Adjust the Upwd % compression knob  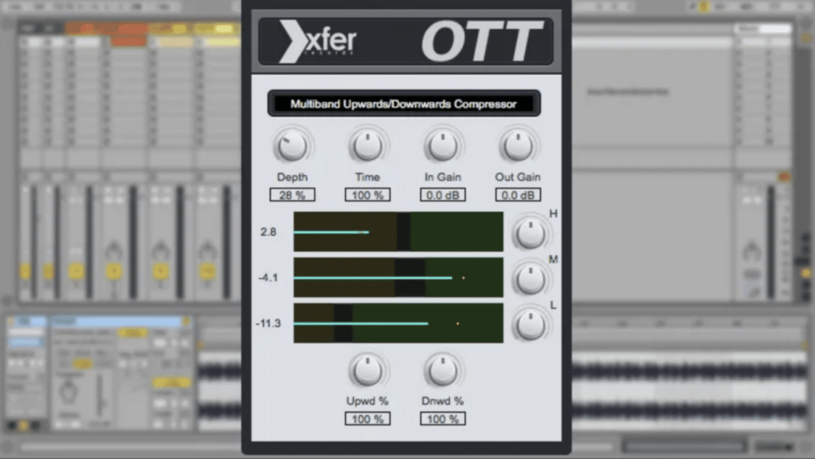pos(368,371)
